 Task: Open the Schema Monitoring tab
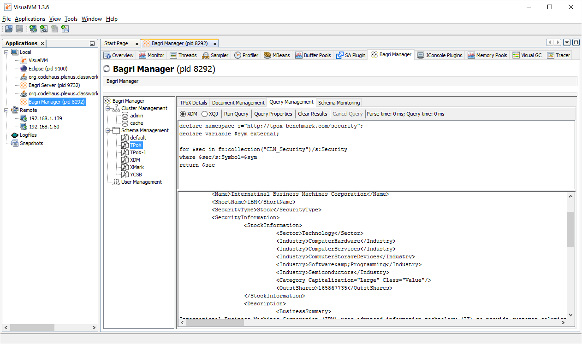click(339, 103)
